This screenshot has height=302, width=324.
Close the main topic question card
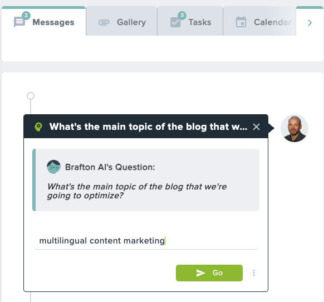256,127
